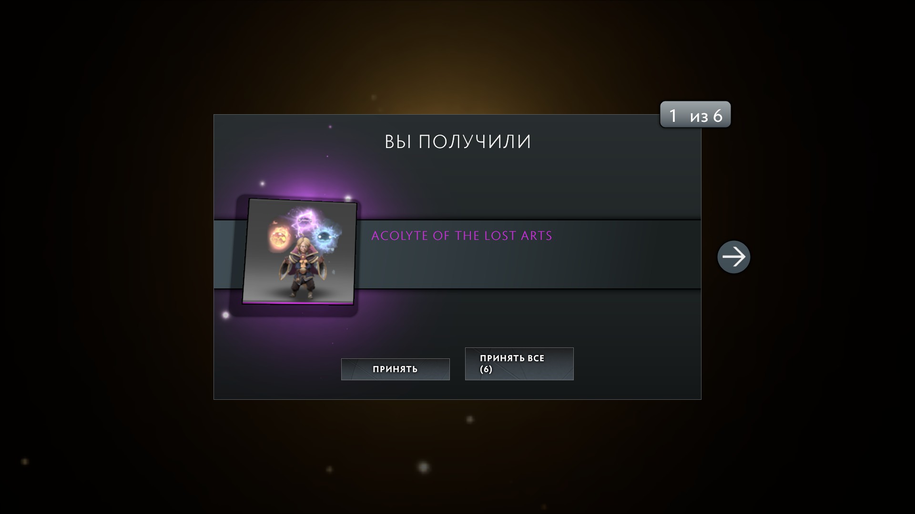Accept the item with the ПРИНЯТЬ button
915x514 pixels.
tap(395, 369)
